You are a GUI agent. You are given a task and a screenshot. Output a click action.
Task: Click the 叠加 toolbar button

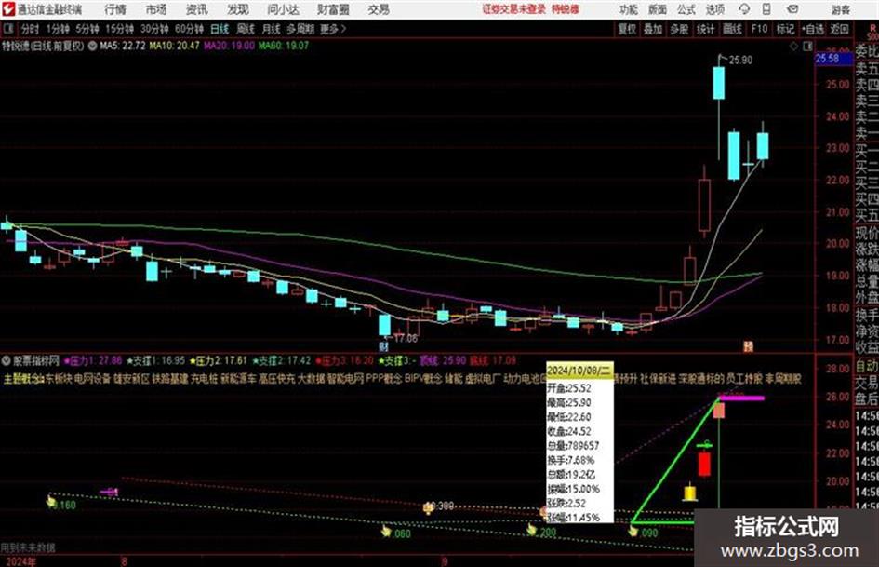point(653,29)
